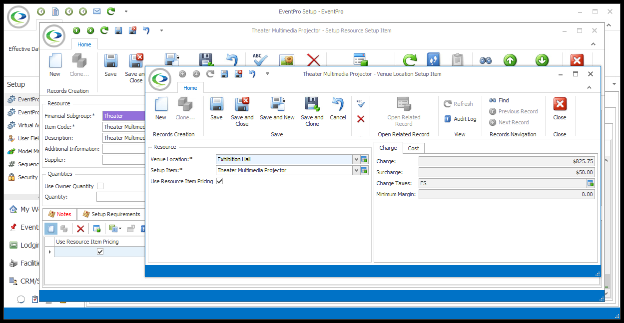Open the Facilities navigation group
The height and width of the screenshot is (323, 624).
click(x=24, y=263)
